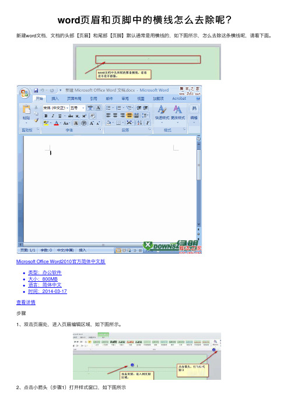294x416 pixels.
Task: Click the '类型：办公软件' link
Action: (45, 272)
